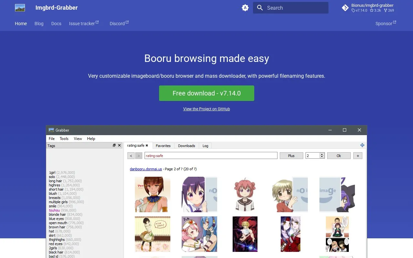This screenshot has width=413, height=258.
Task: Follow View the Project on GitHub
Action: click(206, 109)
